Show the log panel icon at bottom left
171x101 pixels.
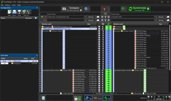click(x=43, y=98)
